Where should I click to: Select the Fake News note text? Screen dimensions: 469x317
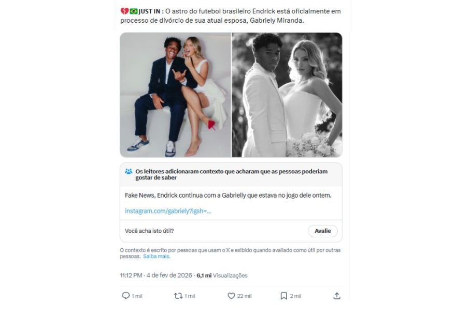(x=228, y=195)
